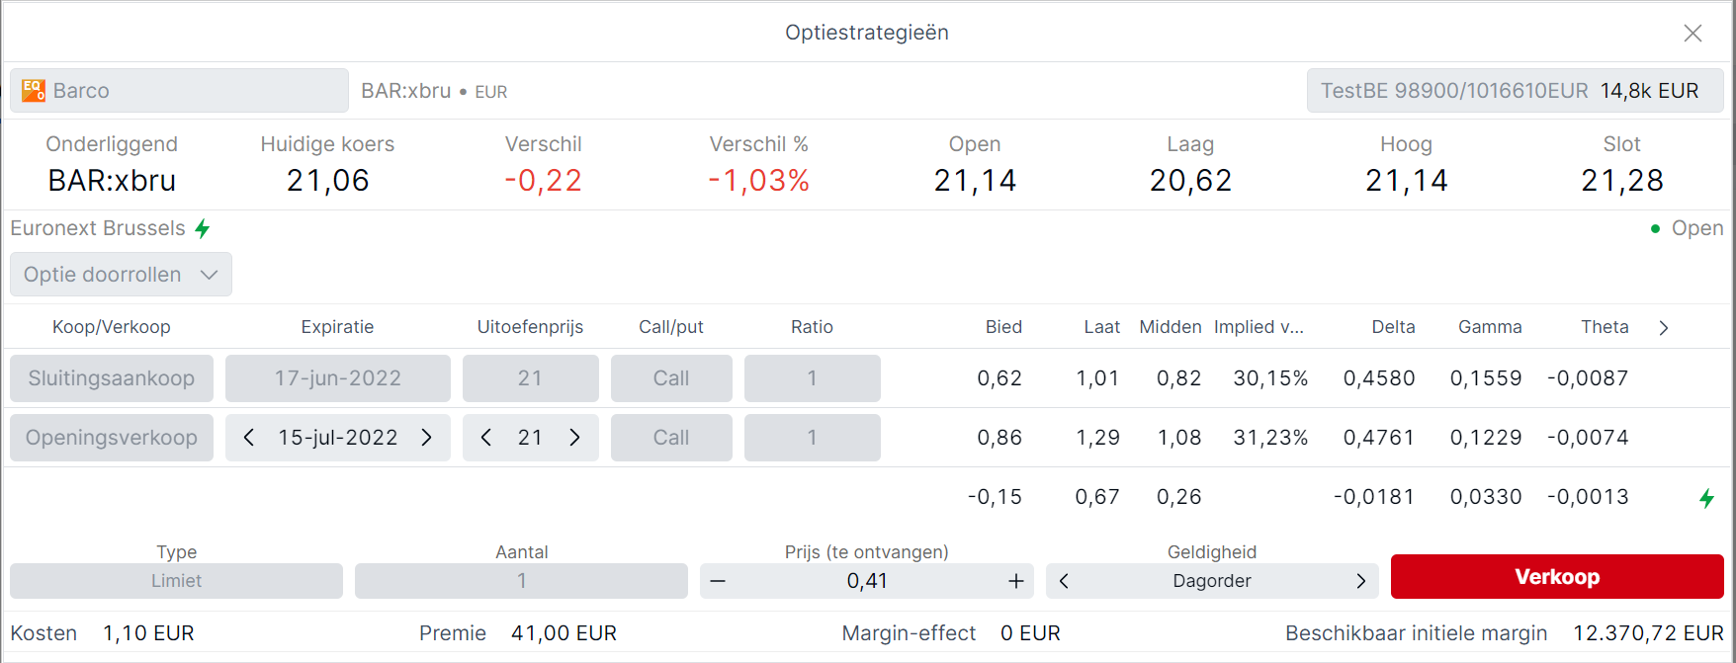Click the Barco instrument search field
This screenshot has height=663, width=1736.
click(179, 91)
